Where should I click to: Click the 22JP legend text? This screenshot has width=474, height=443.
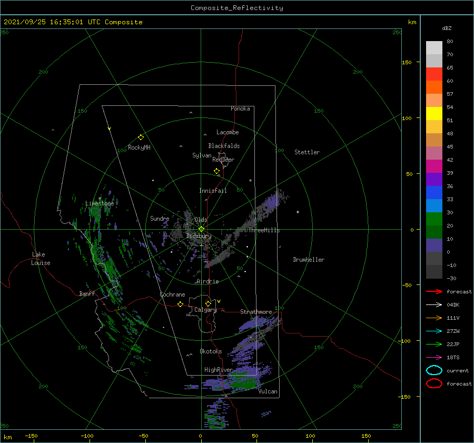click(453, 344)
